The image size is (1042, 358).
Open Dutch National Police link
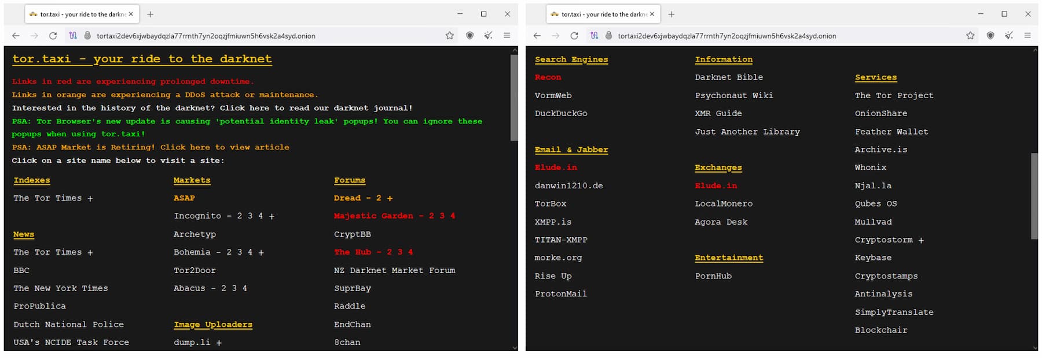click(x=68, y=325)
